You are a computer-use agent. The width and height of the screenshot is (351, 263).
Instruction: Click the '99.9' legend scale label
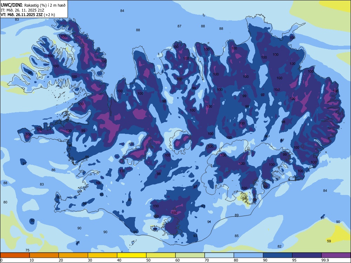pos(325,260)
